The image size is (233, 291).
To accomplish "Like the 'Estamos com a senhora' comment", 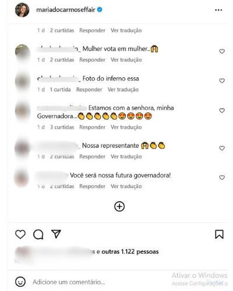I will [222, 111].
